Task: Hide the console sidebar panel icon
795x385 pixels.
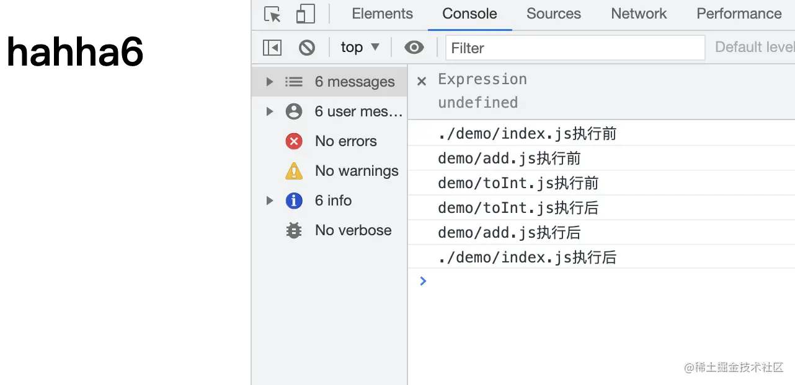Action: pyautogui.click(x=272, y=48)
